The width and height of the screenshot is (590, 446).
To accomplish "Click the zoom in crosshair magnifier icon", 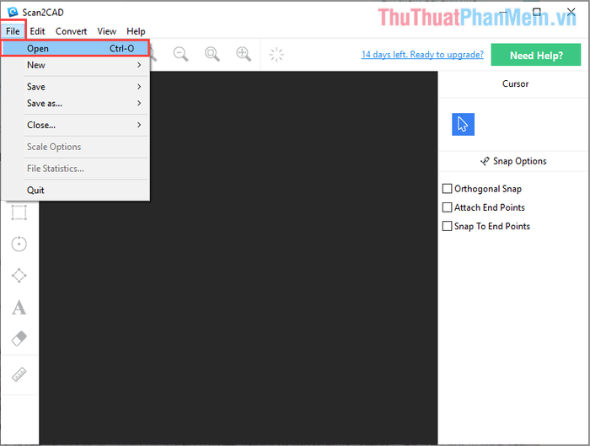I will [244, 54].
